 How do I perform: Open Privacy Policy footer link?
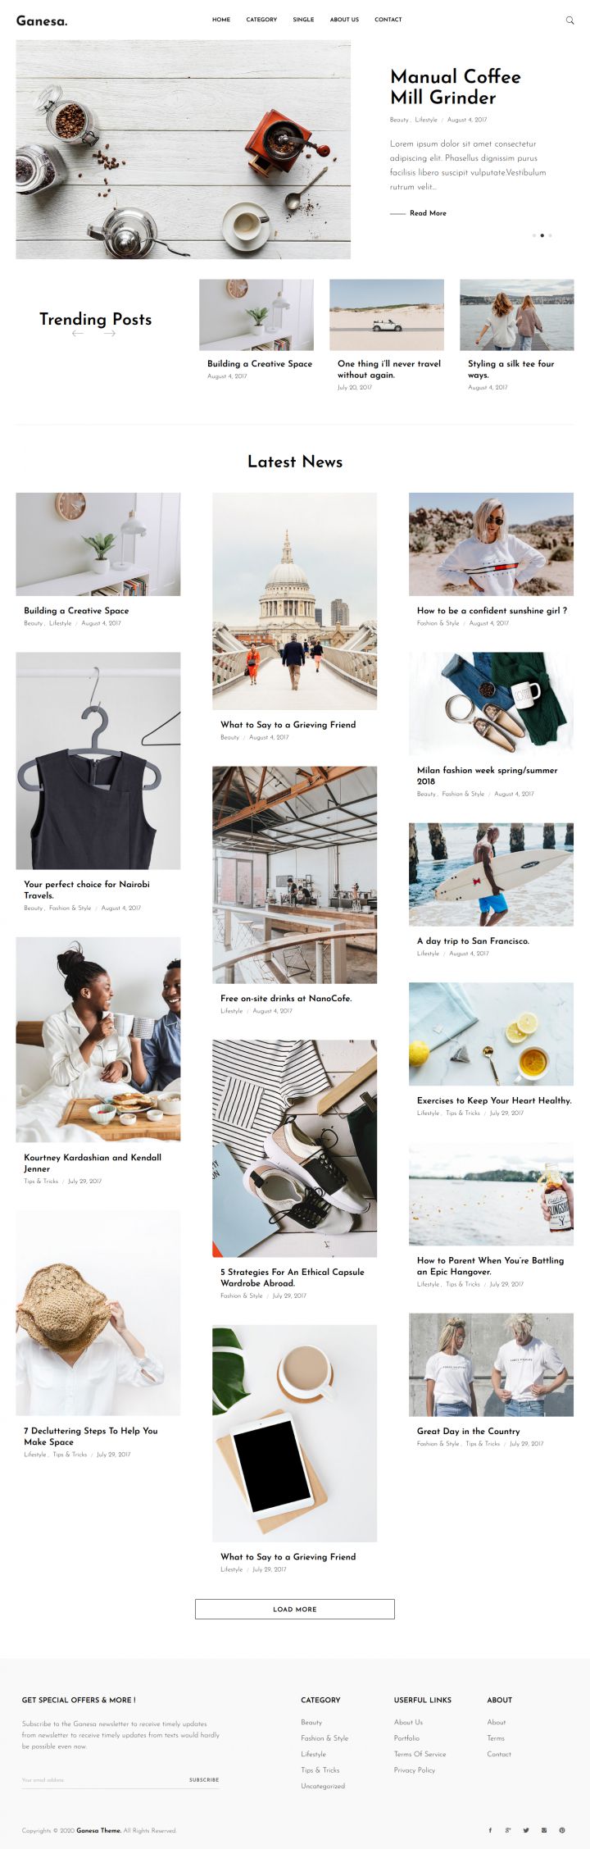point(415,1769)
